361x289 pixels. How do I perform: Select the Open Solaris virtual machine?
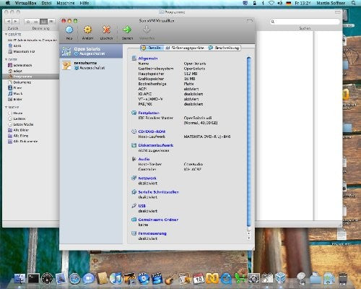[x=91, y=51]
